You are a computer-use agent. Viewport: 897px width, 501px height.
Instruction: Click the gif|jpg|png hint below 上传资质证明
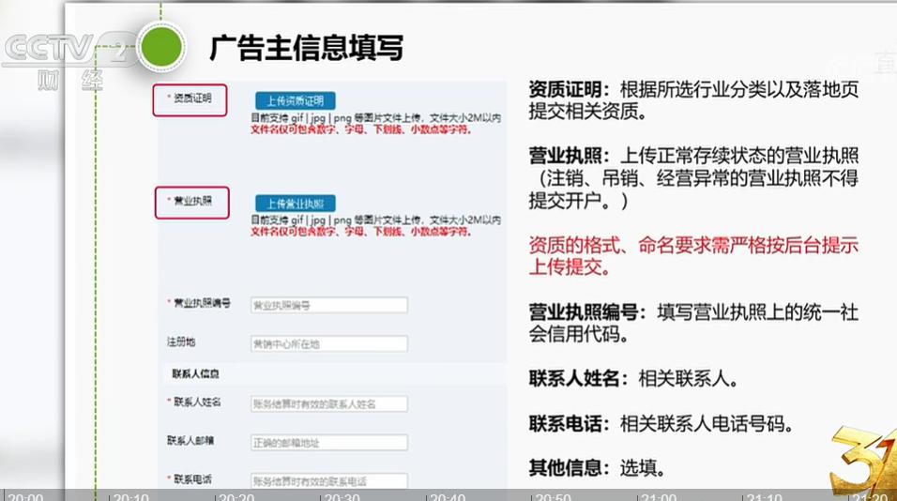pos(376,118)
